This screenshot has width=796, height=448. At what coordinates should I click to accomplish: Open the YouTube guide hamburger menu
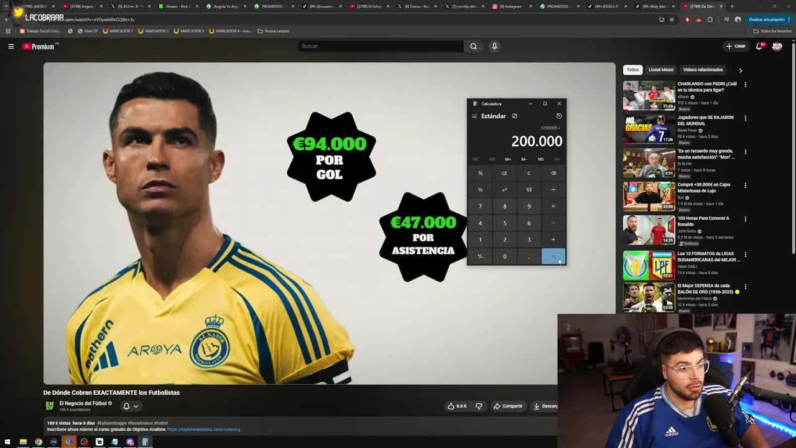pyautogui.click(x=11, y=46)
